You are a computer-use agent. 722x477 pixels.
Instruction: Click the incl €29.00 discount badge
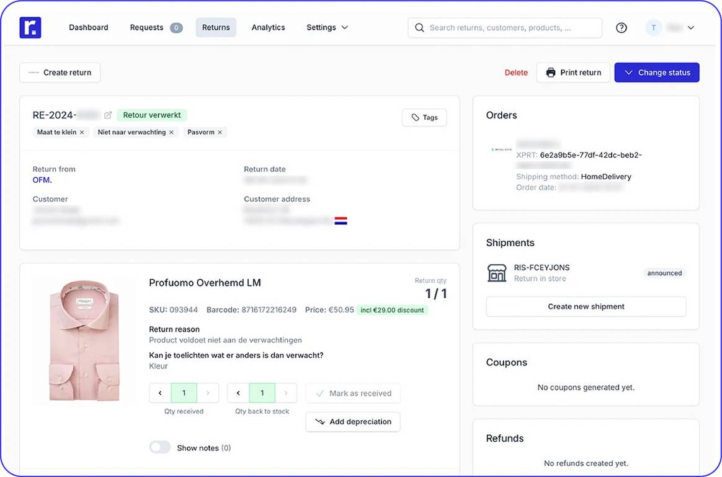(392, 310)
